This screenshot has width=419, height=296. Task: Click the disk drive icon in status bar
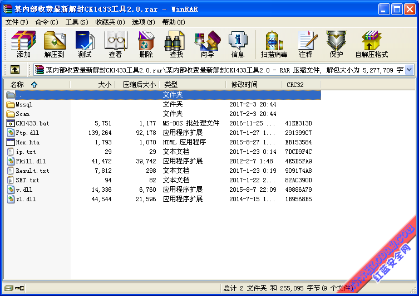[x=9, y=288]
